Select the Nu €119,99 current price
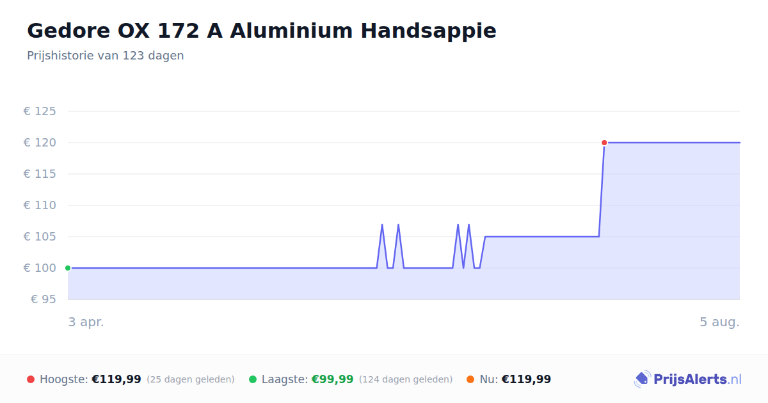Viewport: 768px width, 403px height. (526, 379)
